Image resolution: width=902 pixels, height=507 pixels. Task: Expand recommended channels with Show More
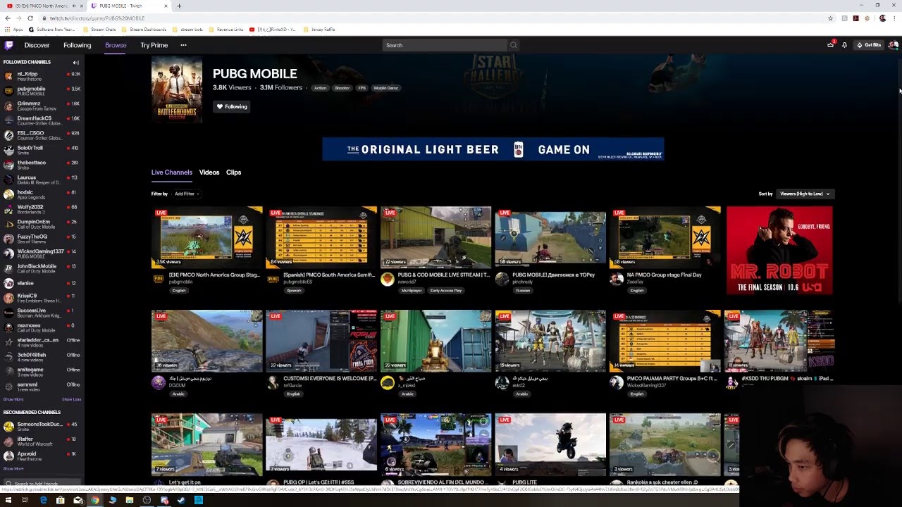pyautogui.click(x=13, y=468)
